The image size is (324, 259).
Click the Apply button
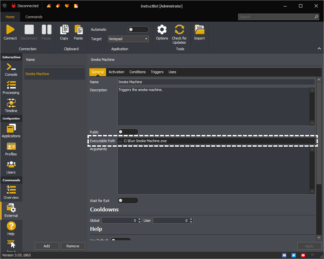pyautogui.click(x=309, y=246)
